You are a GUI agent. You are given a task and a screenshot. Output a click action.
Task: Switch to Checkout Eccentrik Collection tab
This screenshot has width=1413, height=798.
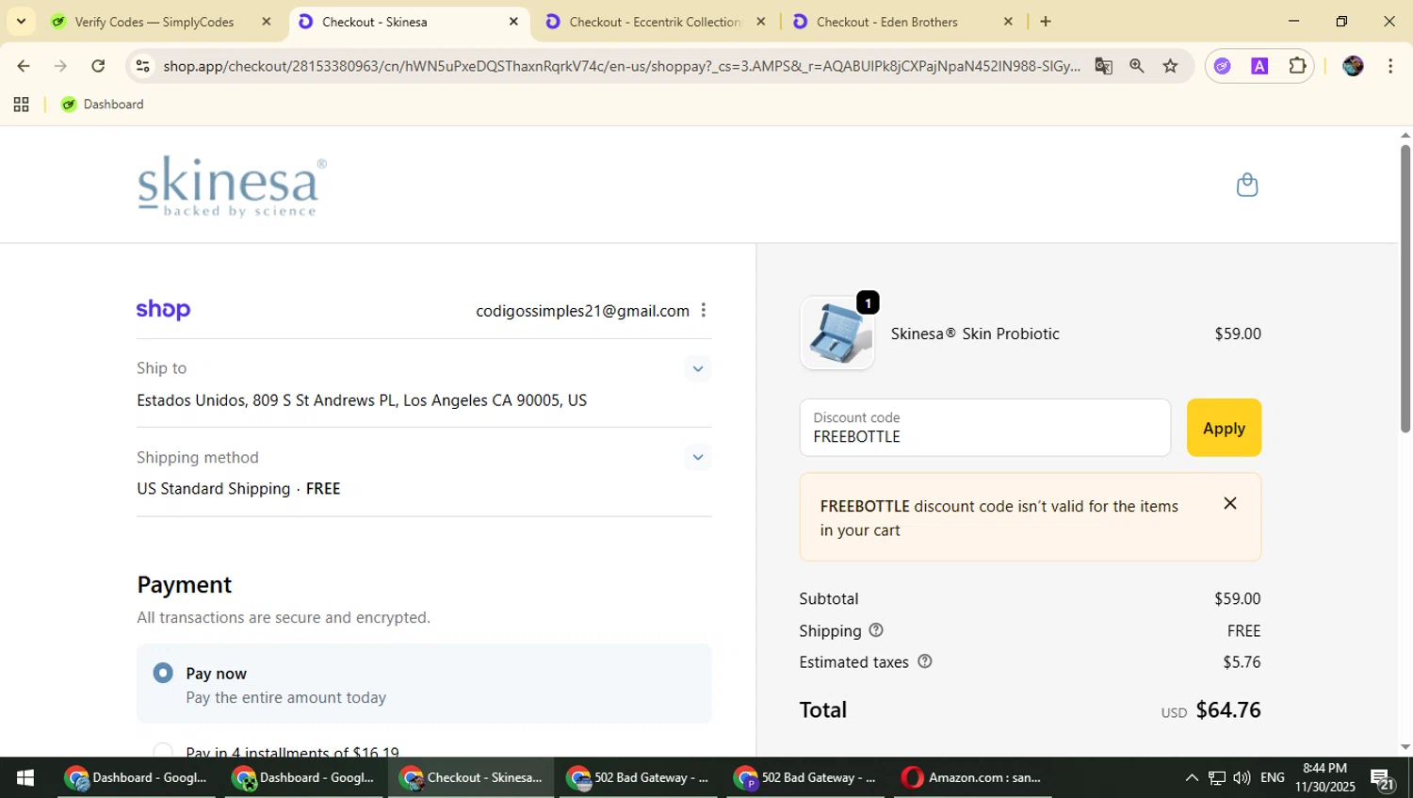[x=655, y=22]
